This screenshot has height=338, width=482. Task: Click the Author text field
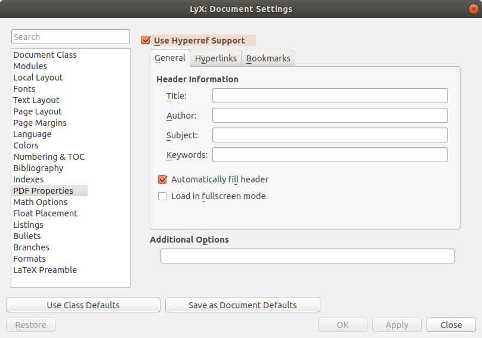[x=329, y=116]
